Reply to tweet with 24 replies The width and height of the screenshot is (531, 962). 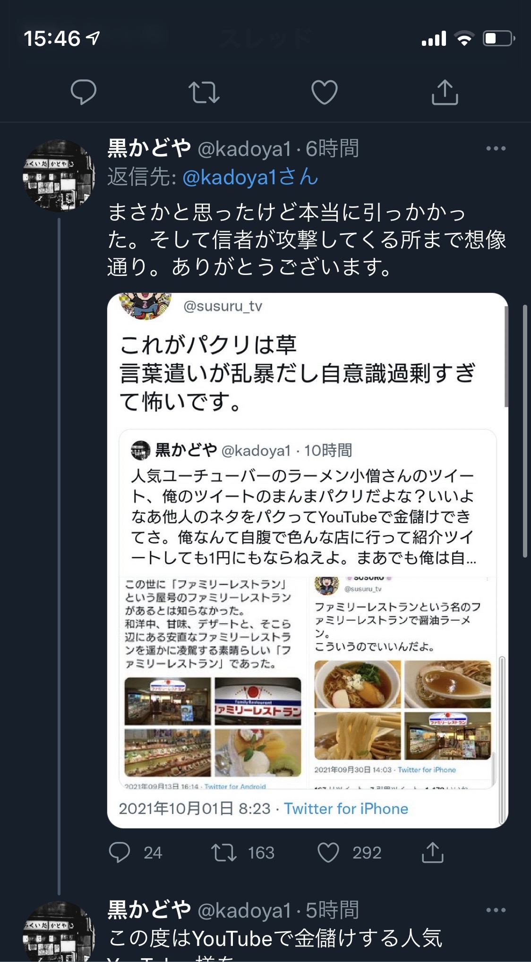[120, 852]
